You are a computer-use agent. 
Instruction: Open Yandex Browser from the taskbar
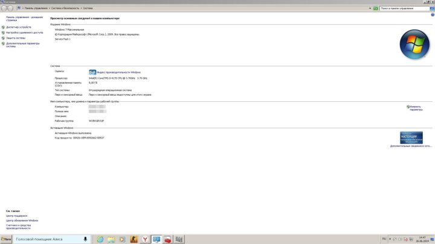(x=145, y=239)
